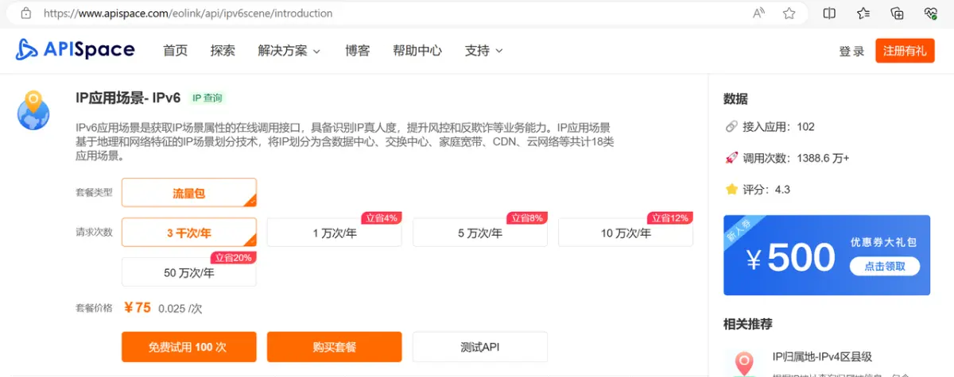
Task: Click the rocket icon beside 调用次数
Action: [731, 158]
